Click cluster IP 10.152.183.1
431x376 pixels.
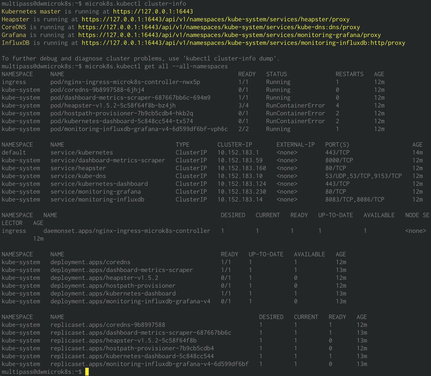click(238, 152)
